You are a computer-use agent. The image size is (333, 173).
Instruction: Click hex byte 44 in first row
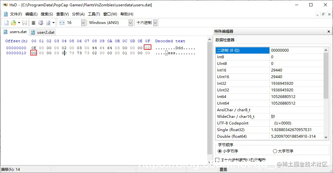pos(94,48)
